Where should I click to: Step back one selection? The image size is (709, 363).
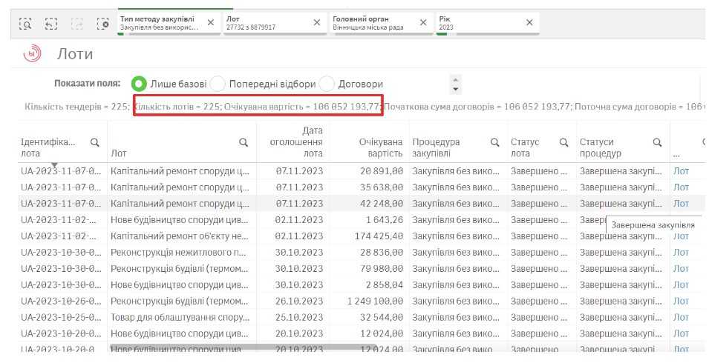pyautogui.click(x=51, y=23)
